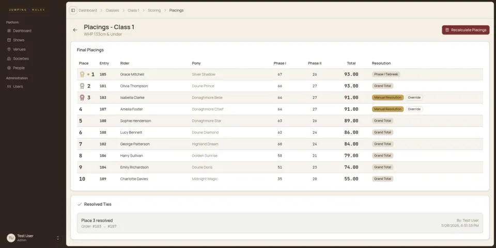Click total 55.00 for Charlotte Davies
The height and width of the screenshot is (248, 496).
tap(351, 179)
